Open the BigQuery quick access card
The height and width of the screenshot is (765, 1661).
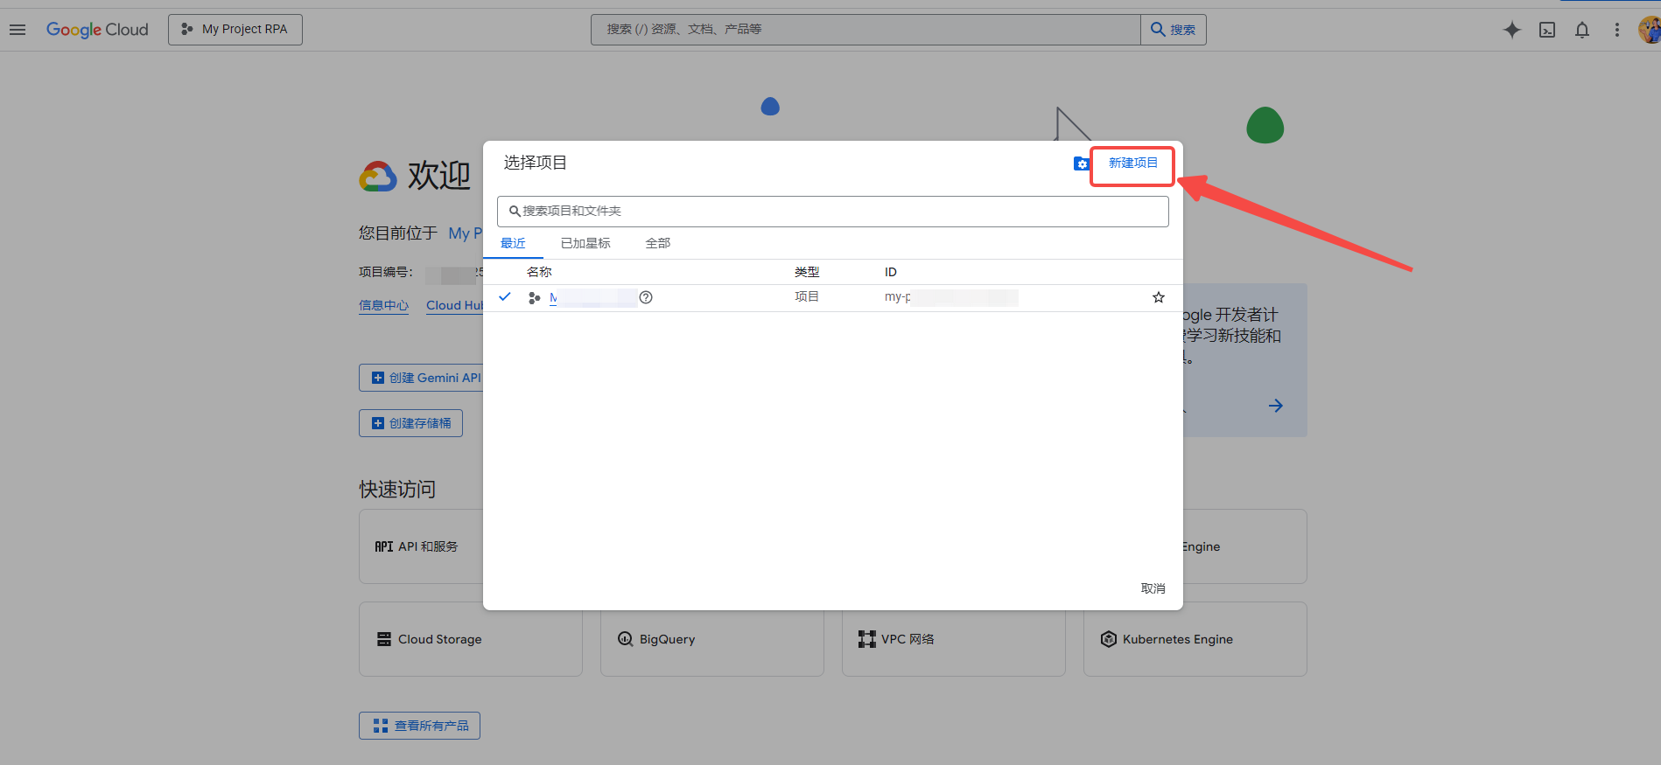click(x=712, y=639)
